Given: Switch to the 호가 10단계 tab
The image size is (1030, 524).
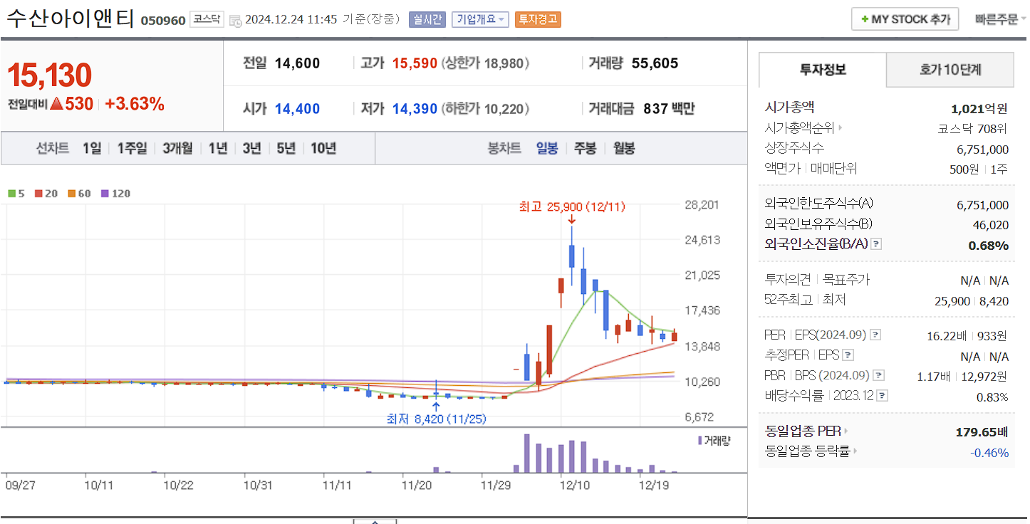Looking at the screenshot, I should point(950,69).
